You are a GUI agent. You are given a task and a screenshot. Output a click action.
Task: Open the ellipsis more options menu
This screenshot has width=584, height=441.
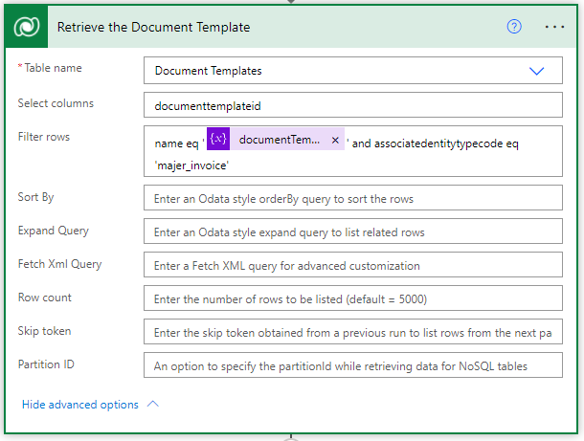[554, 27]
